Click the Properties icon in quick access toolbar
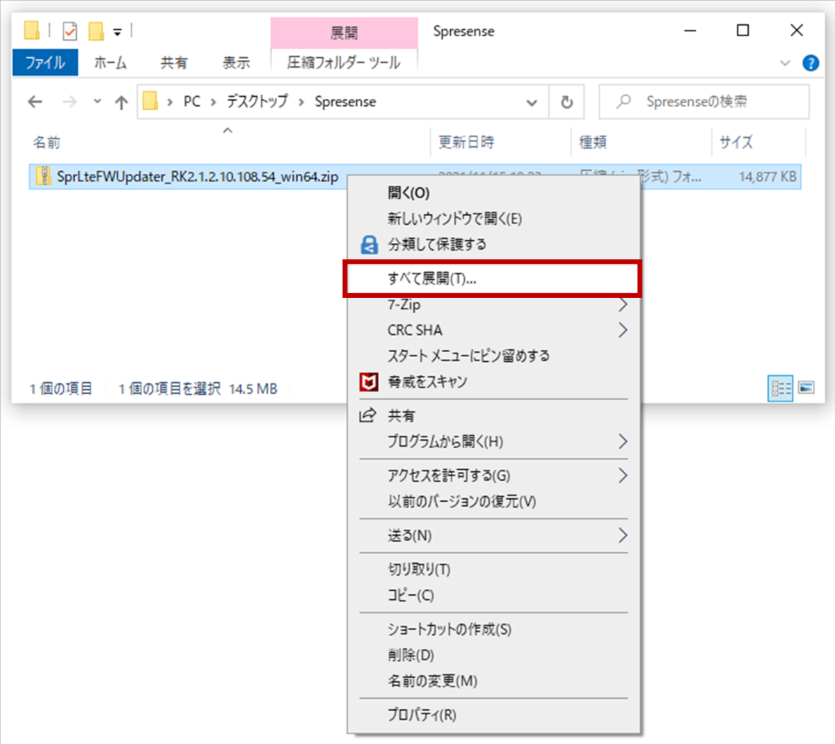 click(70, 31)
